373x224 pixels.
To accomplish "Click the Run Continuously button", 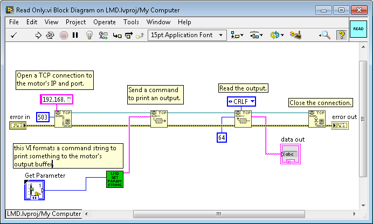I will tap(50, 36).
